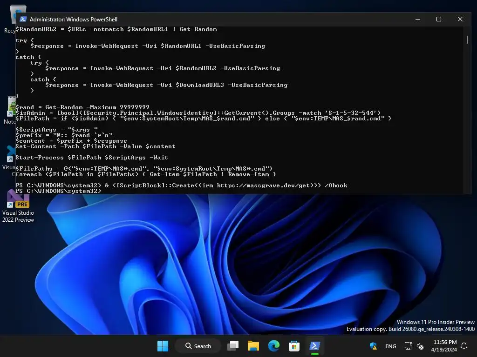Click the massgrave.dev/get URL text
Viewport: 477px width, 357px height.
[x=263, y=185]
